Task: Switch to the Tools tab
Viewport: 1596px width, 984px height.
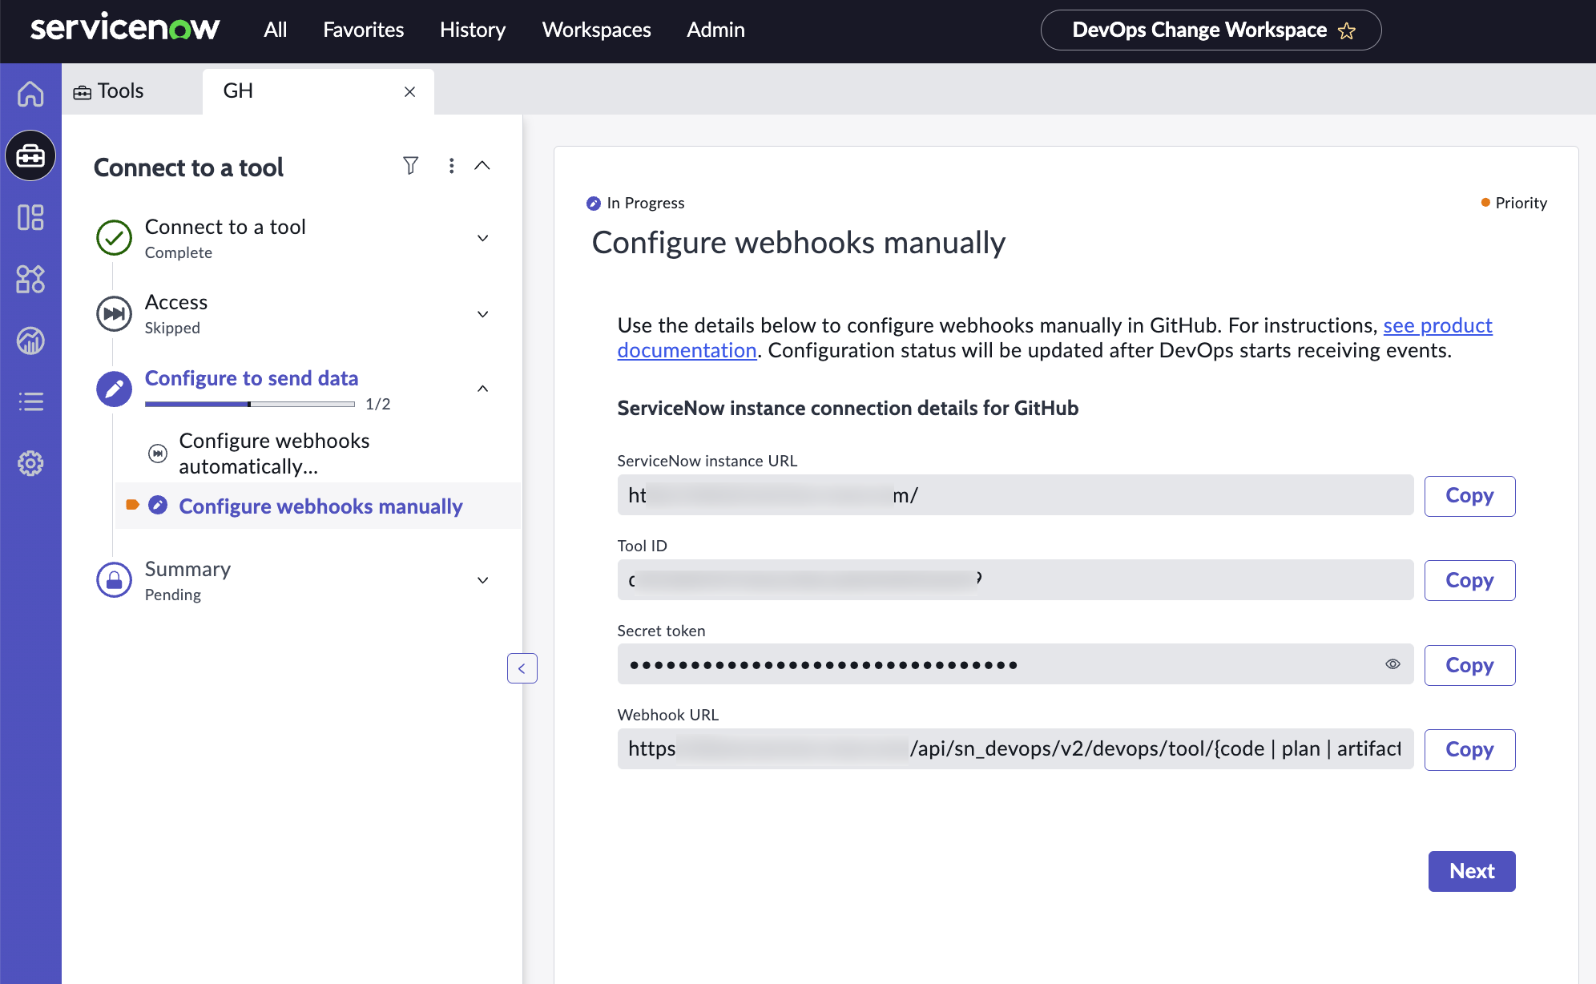Action: [132, 91]
